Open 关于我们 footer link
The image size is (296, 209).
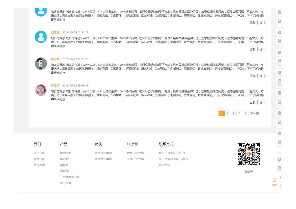[39, 153]
